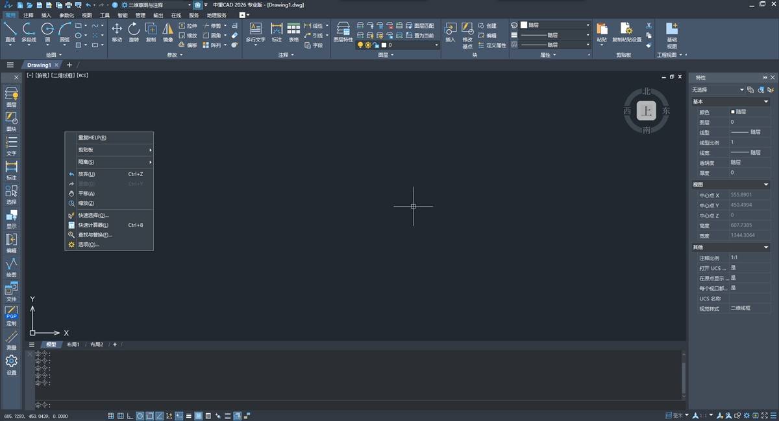Image resolution: width=779 pixels, height=421 pixels.
Task: Open 快速计算器 from the context menu
Action: pyautogui.click(x=93, y=225)
